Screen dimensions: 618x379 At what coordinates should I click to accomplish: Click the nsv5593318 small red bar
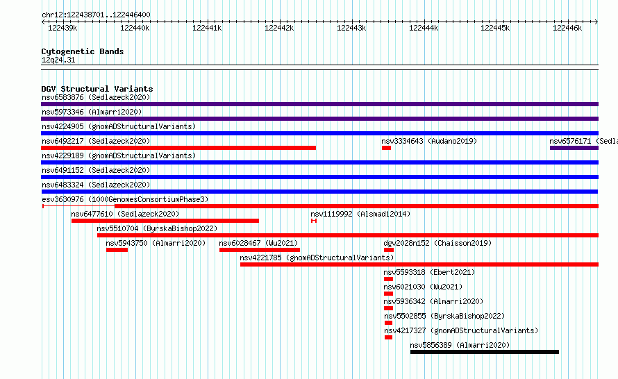click(x=389, y=279)
